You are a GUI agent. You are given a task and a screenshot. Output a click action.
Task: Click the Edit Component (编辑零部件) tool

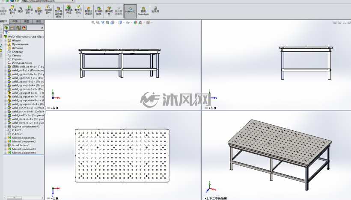click(x=3, y=11)
